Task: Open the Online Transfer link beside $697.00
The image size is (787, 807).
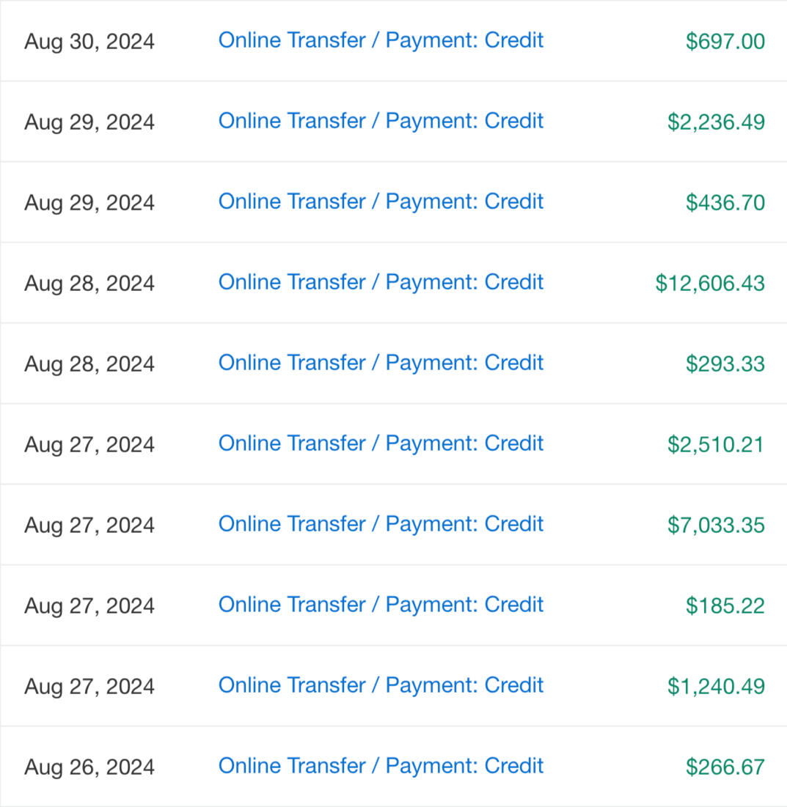Action: coord(381,40)
